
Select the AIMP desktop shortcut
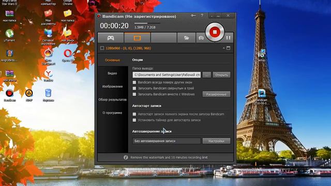click(x=29, y=95)
